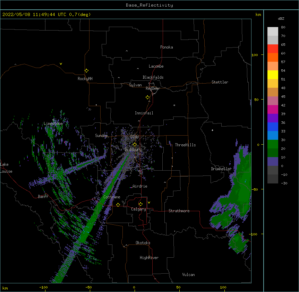Select the yellow diamond marker south of Cochrane
The image size is (299, 292).
tap(118, 205)
